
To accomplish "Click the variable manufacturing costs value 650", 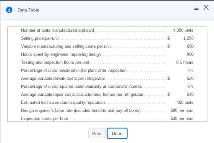I will 190,46.
